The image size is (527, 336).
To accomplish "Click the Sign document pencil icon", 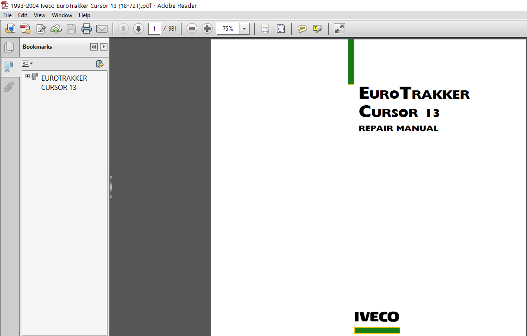I will pos(41,29).
